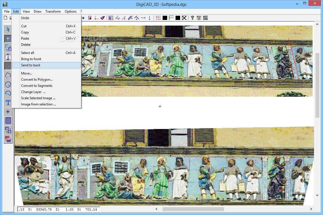Viewport: 323px width, 215px height.
Task: Click the first solid black square
Action: (165, 18)
